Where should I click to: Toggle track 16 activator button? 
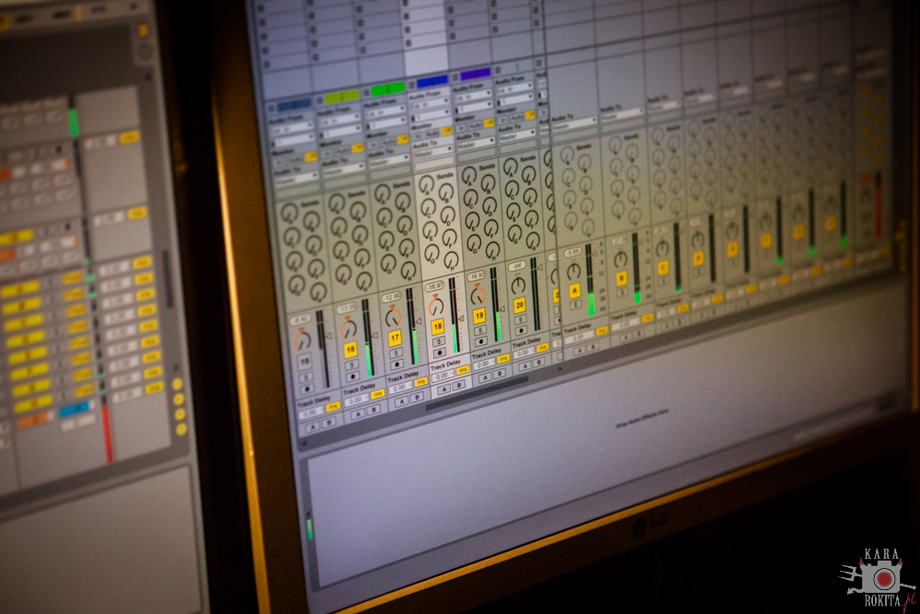tap(351, 350)
